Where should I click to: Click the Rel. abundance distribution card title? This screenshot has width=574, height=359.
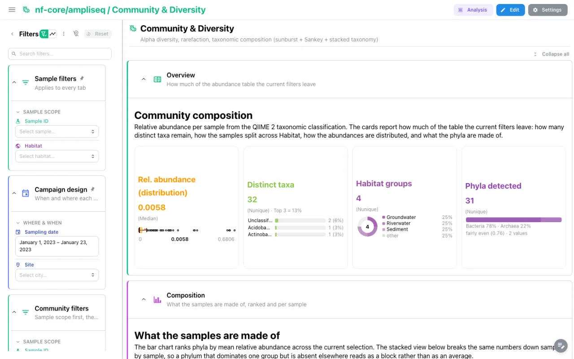167,186
